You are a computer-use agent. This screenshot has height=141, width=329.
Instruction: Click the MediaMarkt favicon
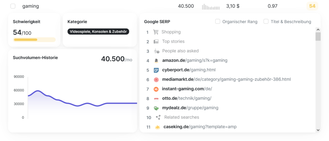point(156,79)
